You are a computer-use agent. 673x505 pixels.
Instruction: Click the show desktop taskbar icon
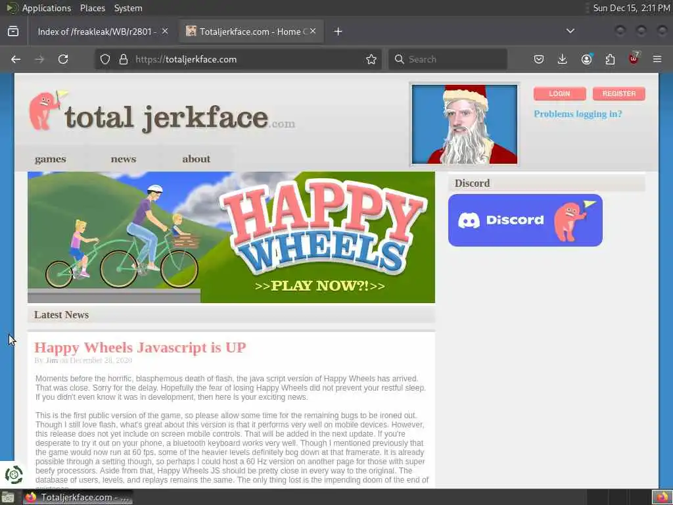[x=8, y=498]
